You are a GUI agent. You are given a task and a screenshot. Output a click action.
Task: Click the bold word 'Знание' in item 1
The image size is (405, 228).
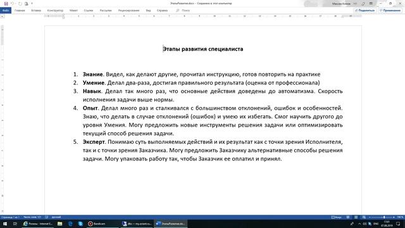93,75
